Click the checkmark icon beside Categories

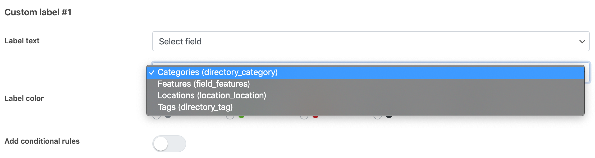(152, 73)
